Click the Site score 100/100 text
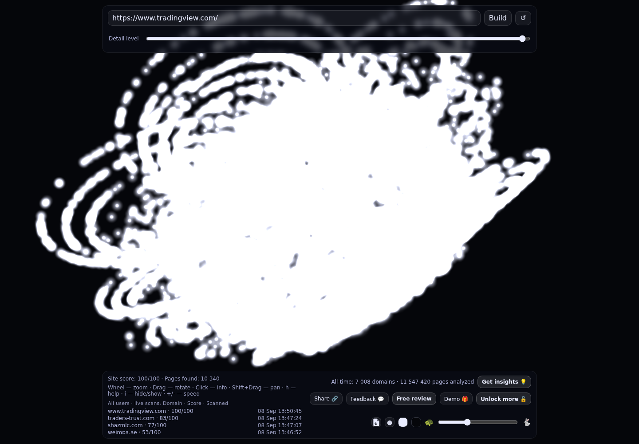This screenshot has height=444, width=639. tap(134, 379)
